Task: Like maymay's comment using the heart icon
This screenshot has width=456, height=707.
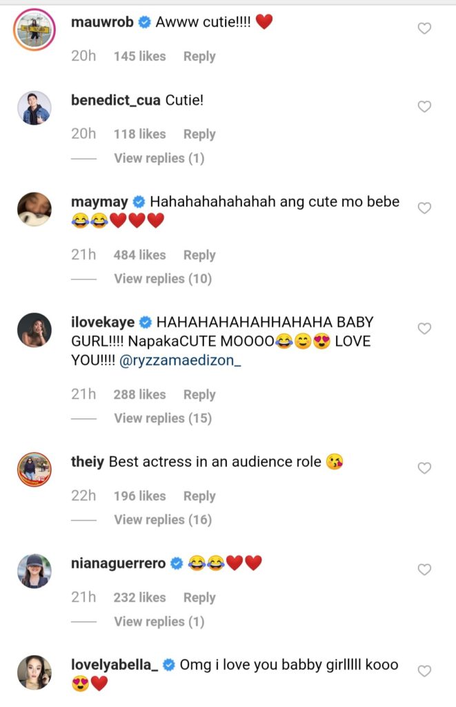Action: click(425, 208)
